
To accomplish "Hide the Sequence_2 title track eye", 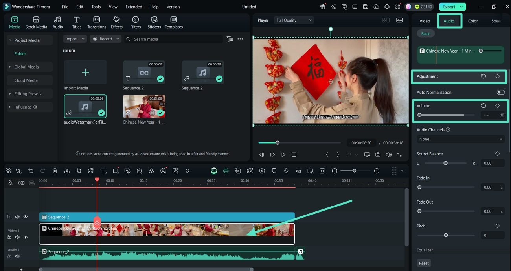I will (x=26, y=217).
